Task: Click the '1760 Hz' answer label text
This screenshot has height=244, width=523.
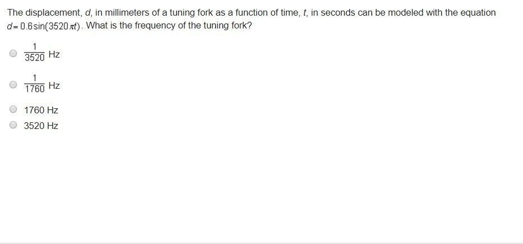Action: (x=41, y=110)
